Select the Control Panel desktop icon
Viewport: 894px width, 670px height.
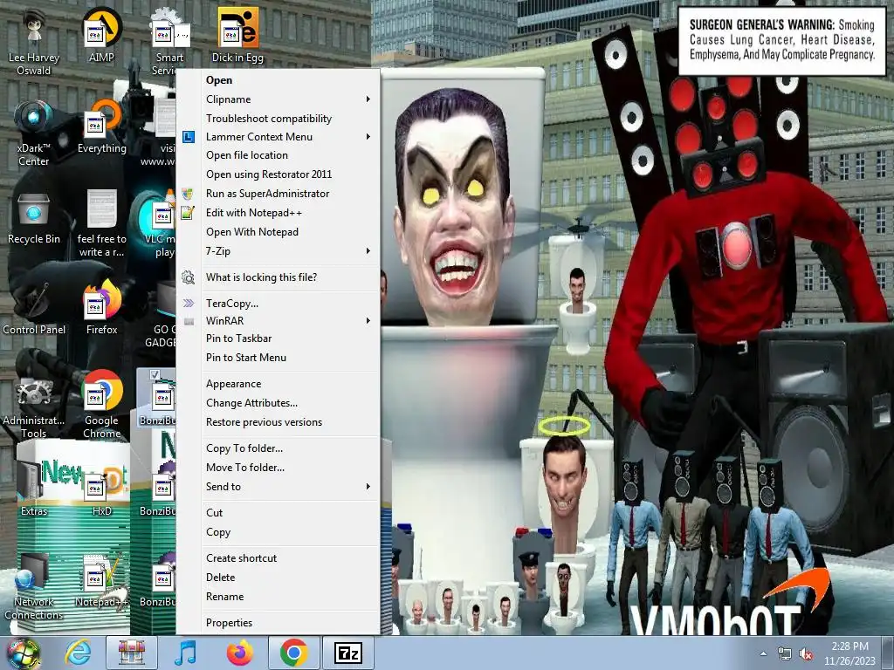tap(34, 308)
